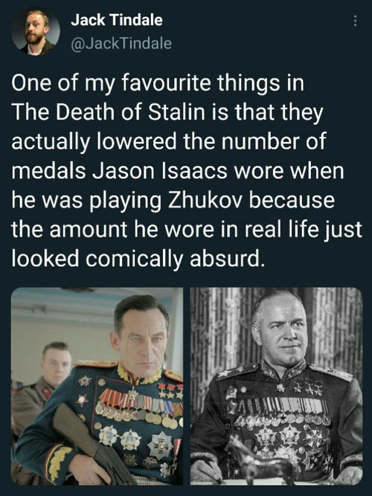
Task: Open Jack Tindale's profile avatar
Action: click(x=36, y=31)
